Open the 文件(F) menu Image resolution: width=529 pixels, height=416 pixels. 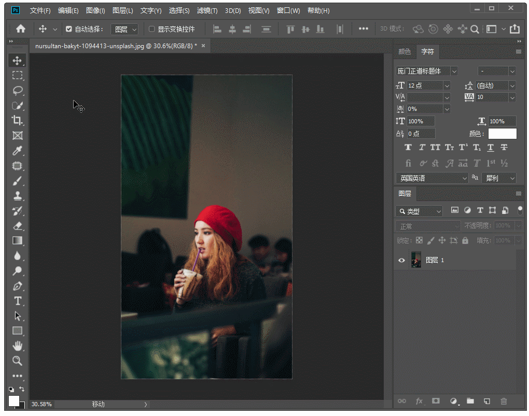point(40,11)
